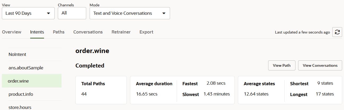Image resolution: width=344 pixels, height=110 pixels.
Task: Click the Last 90 Days text
Action: pos(19,13)
